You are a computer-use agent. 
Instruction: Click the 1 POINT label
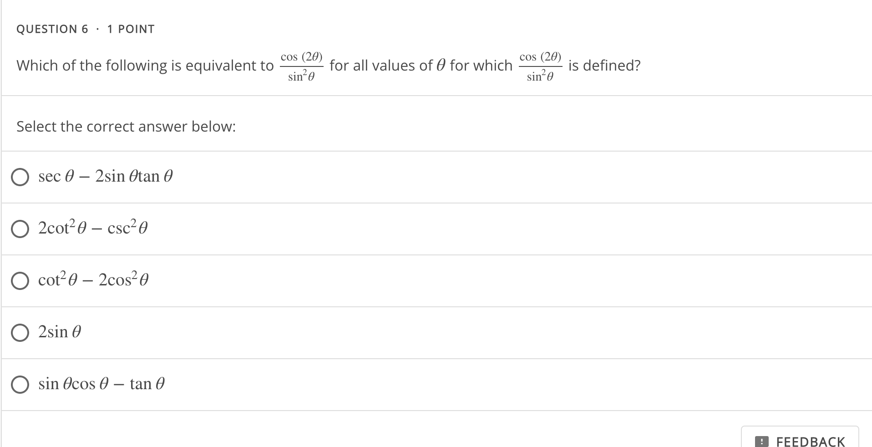coord(130,29)
